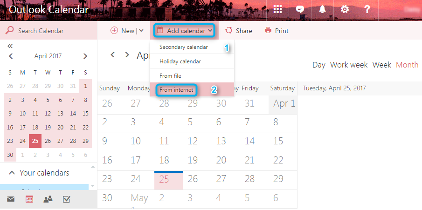Click the April 2017 mini calendar header
The height and width of the screenshot is (210, 422).
point(48,56)
